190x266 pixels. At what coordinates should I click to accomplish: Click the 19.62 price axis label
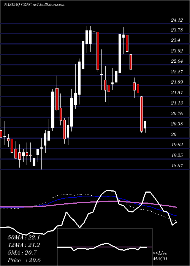tap(177, 144)
